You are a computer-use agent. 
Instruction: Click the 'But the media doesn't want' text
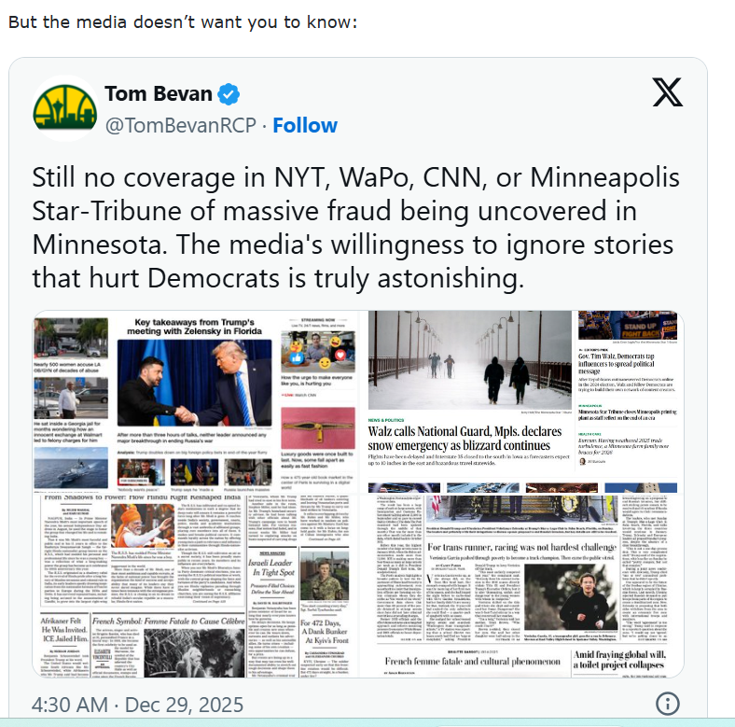coord(183,22)
